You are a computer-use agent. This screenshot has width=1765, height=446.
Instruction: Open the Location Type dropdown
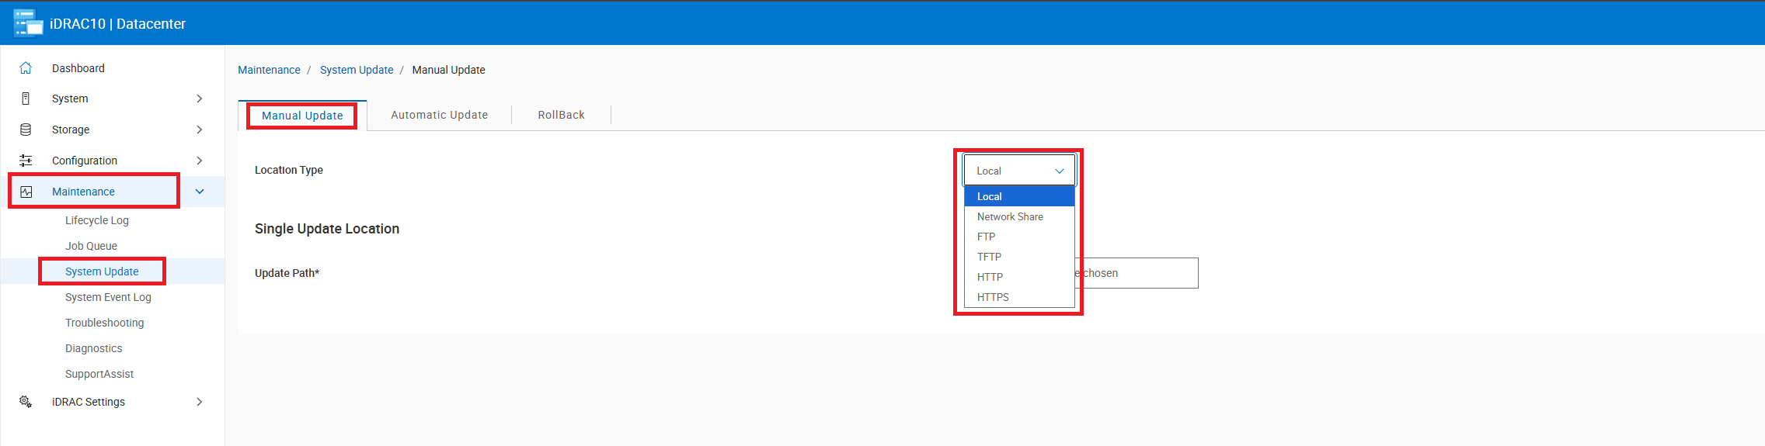click(1019, 170)
